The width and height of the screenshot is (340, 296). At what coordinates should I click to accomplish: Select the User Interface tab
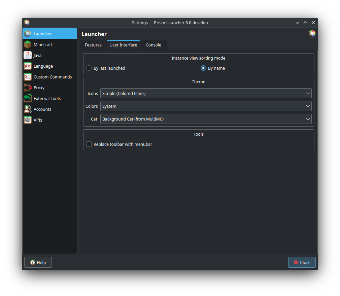(123, 45)
